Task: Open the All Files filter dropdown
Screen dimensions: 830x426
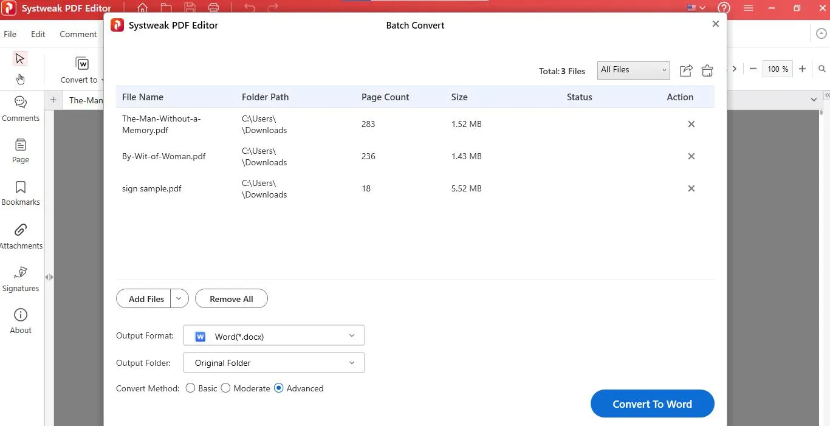Action: click(633, 70)
